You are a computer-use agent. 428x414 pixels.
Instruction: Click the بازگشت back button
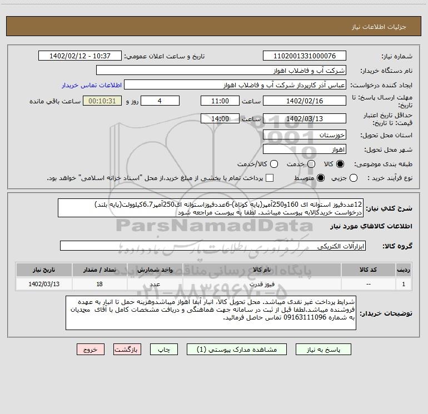pos(127,350)
